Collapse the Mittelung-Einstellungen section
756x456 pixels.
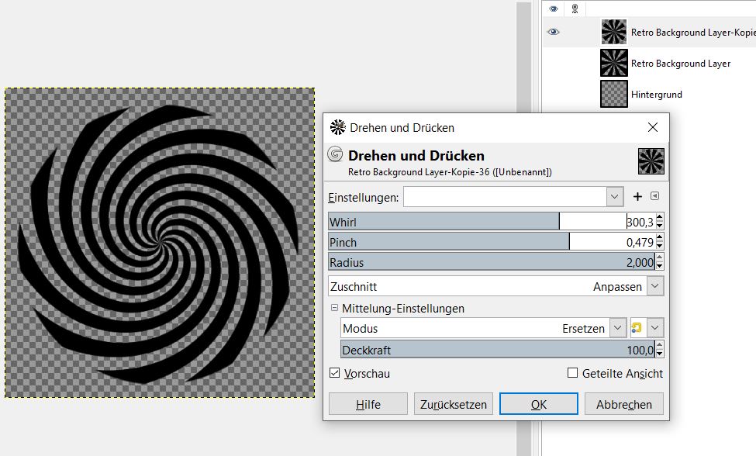tap(334, 309)
